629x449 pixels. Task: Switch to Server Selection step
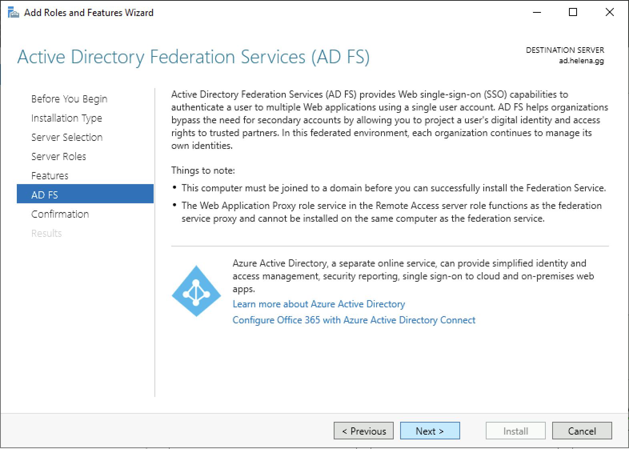[x=67, y=137]
